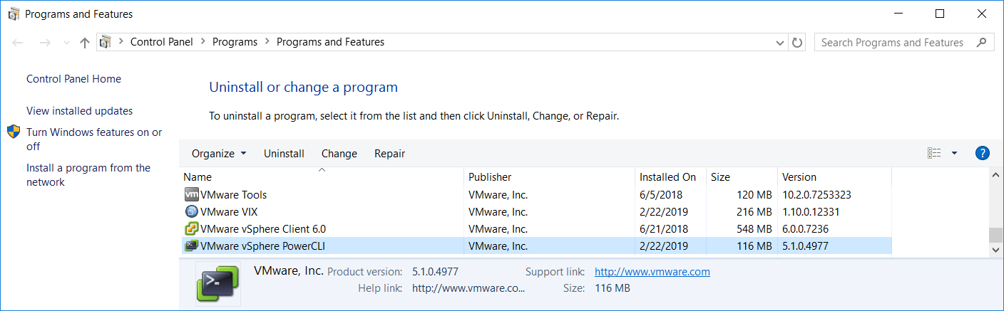
Task: Click the VMware vSphere Client 6.0 icon
Action: click(x=191, y=229)
